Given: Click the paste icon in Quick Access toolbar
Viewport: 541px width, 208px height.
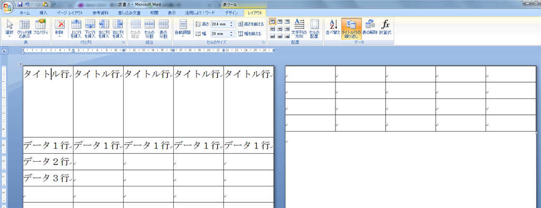Looking at the screenshot, I should [x=45, y=5].
